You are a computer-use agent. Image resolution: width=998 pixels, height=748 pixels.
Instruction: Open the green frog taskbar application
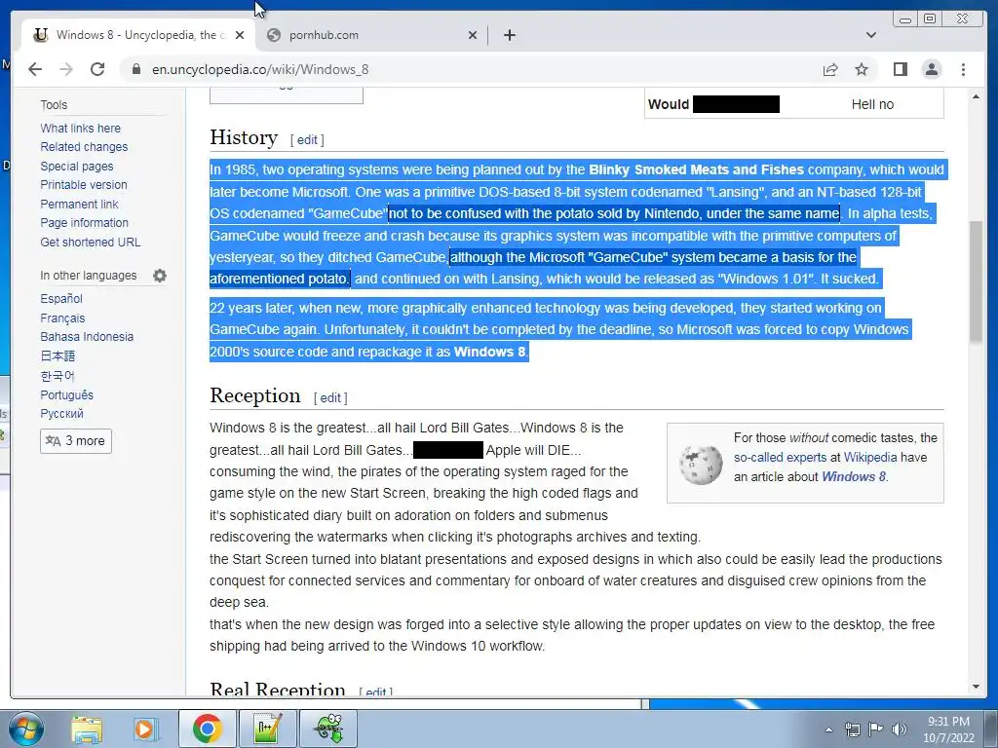click(328, 729)
